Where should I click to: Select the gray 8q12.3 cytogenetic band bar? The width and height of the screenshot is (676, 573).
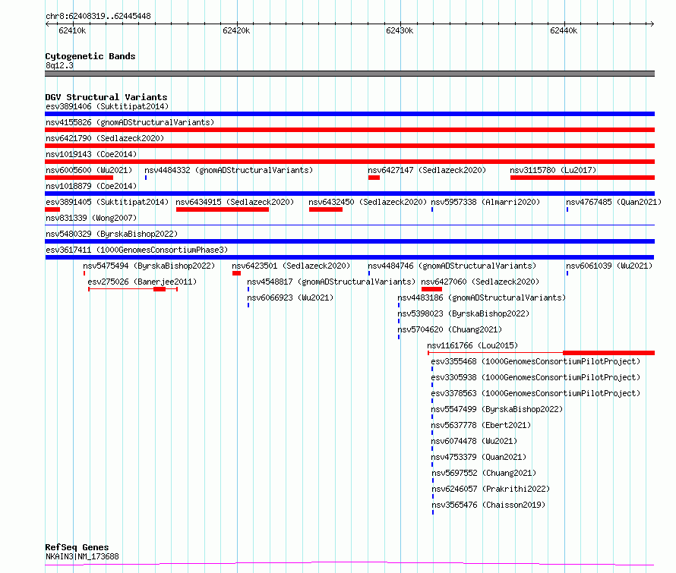point(349,74)
